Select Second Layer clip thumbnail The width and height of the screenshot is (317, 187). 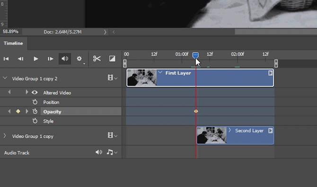click(x=211, y=135)
